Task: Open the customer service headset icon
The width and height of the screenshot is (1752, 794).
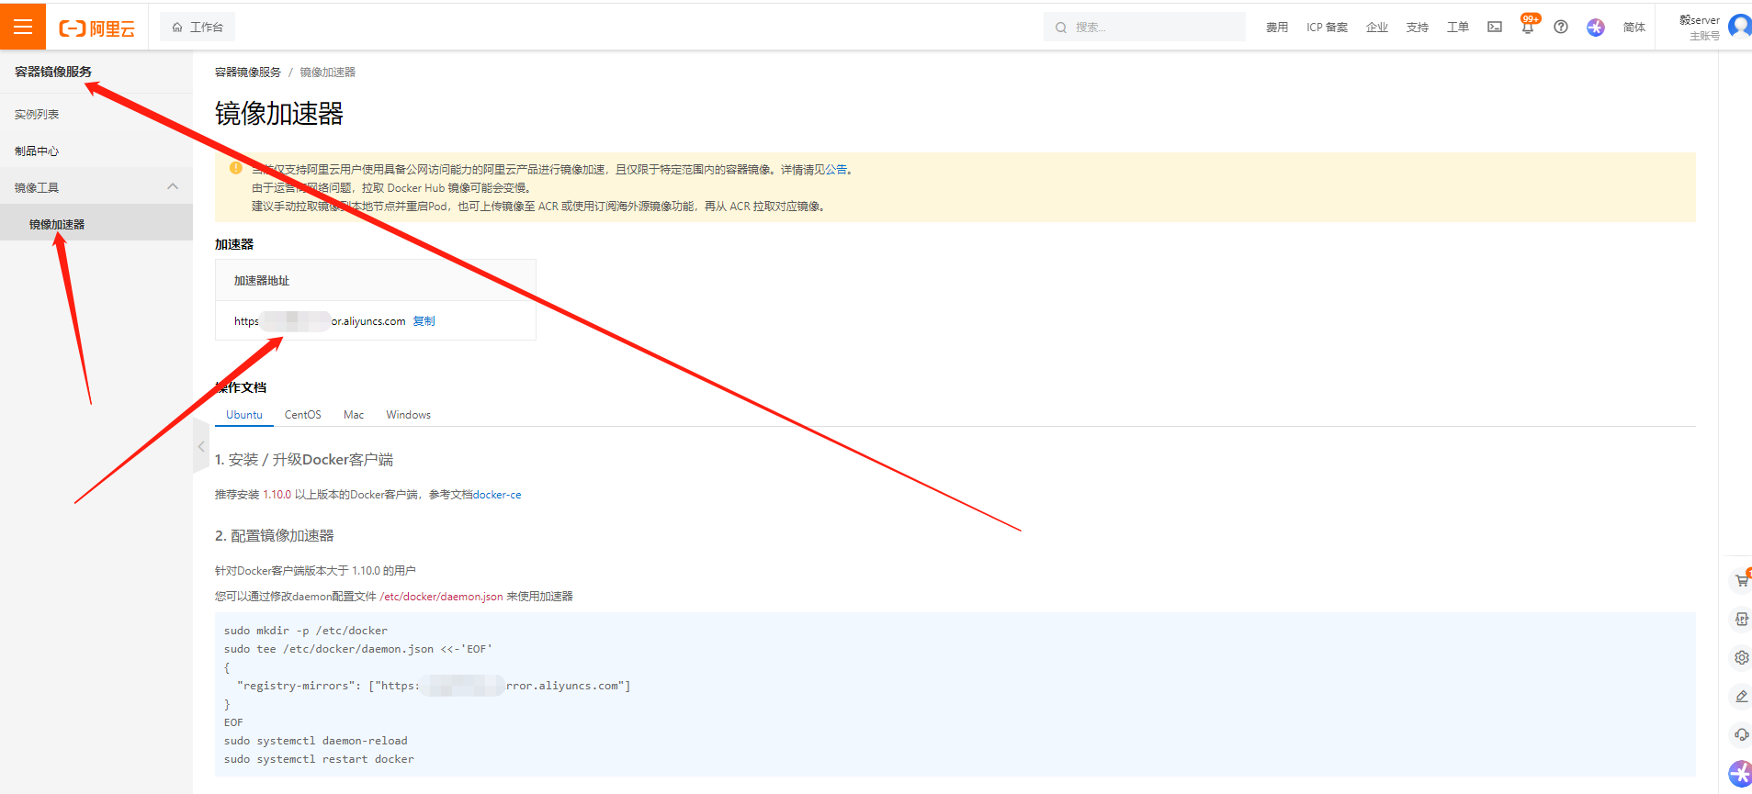Action: point(1742,734)
